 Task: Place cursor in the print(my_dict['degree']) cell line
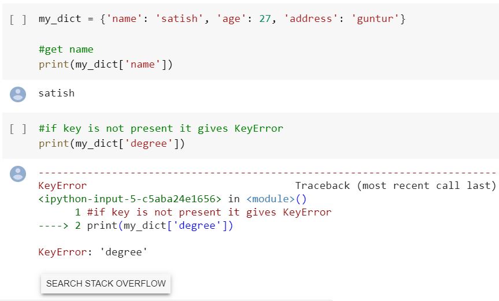112,143
